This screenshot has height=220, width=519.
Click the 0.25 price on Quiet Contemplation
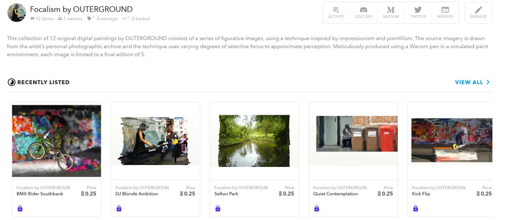pos(386,194)
